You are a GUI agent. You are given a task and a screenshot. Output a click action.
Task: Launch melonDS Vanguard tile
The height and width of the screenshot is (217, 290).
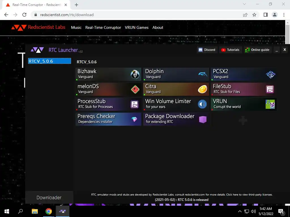click(108, 89)
